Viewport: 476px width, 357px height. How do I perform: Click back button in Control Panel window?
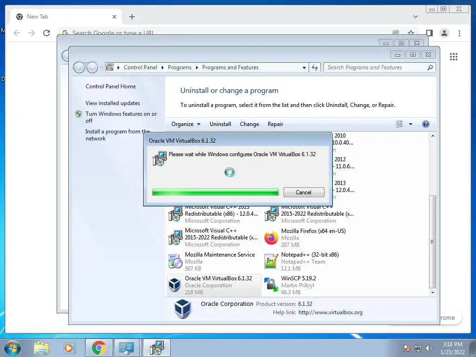pyautogui.click(x=79, y=67)
